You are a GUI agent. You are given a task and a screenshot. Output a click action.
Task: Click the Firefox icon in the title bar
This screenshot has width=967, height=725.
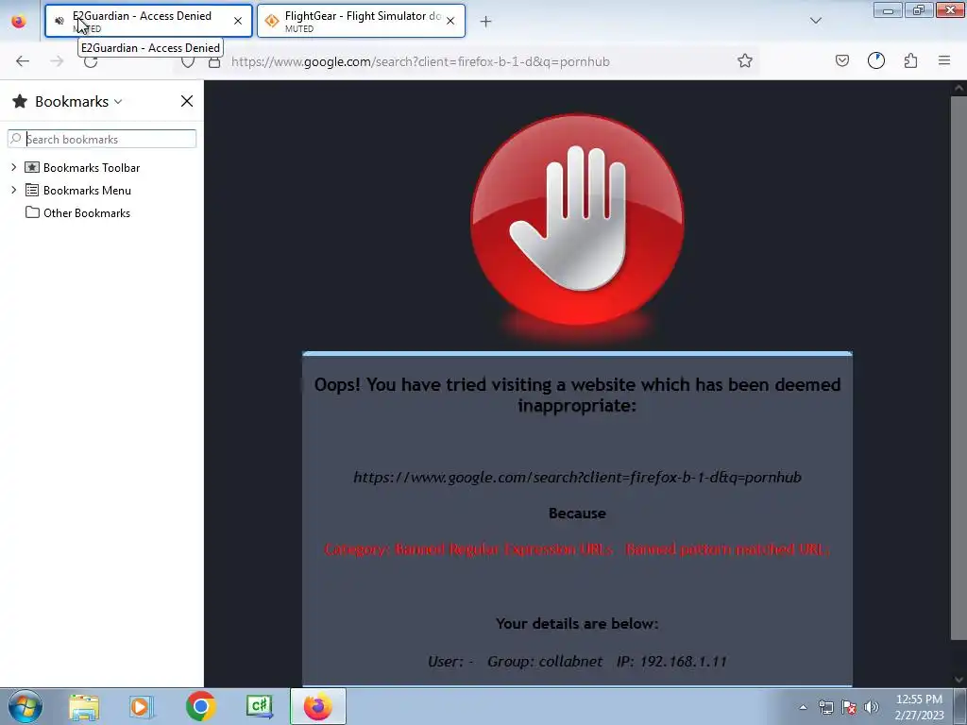click(x=19, y=21)
